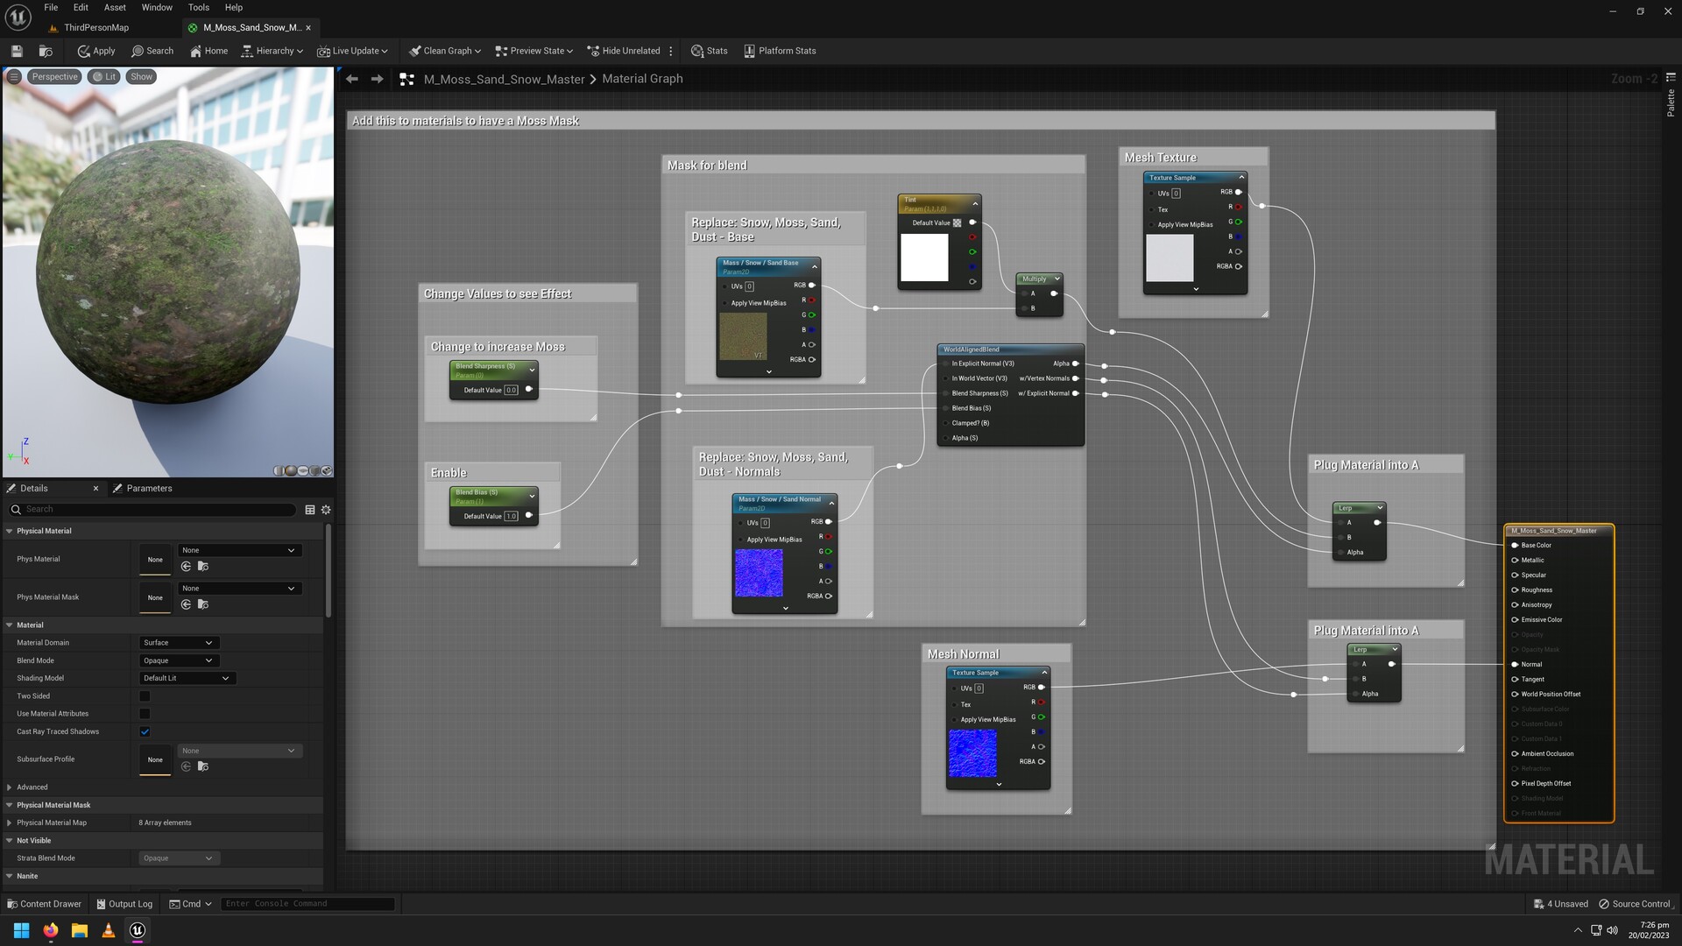Open the Blend Mode dropdown

click(x=178, y=660)
